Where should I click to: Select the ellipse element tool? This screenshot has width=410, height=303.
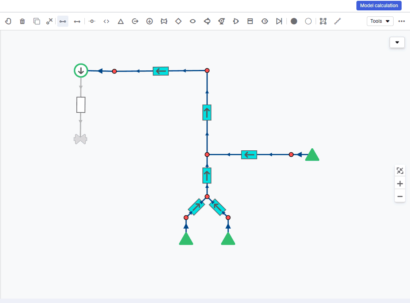[x=193, y=21]
